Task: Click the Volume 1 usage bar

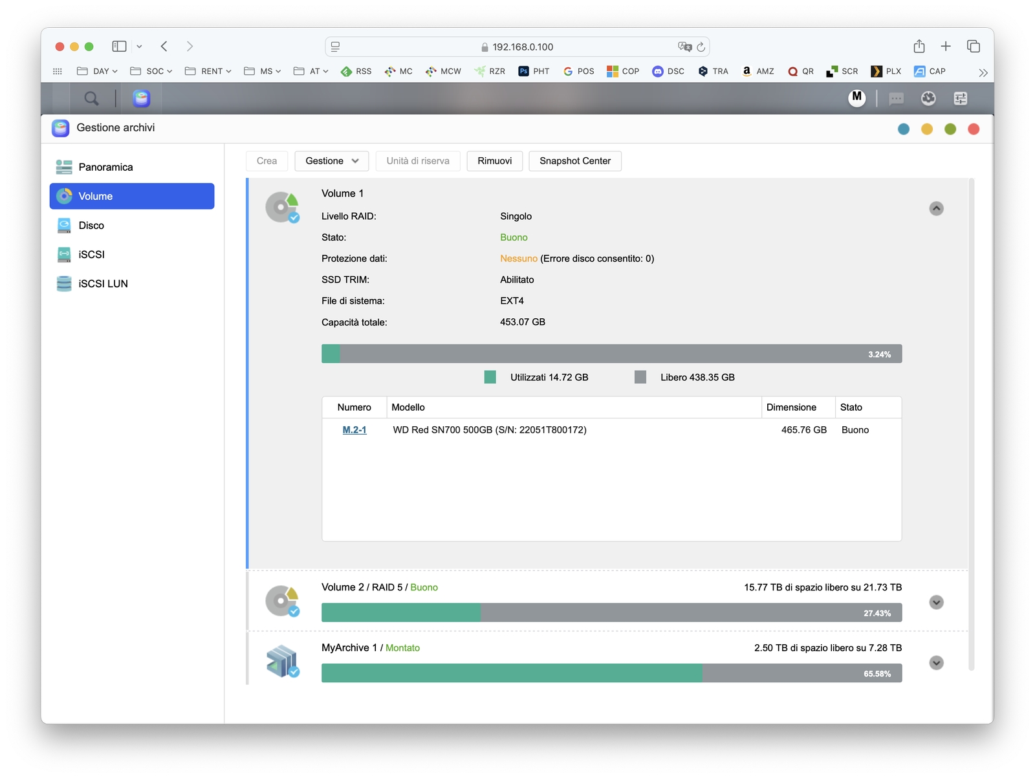Action: click(611, 354)
